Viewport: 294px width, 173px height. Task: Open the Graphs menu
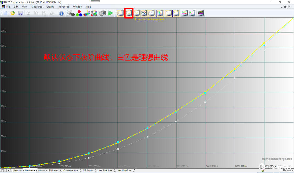click(50, 7)
